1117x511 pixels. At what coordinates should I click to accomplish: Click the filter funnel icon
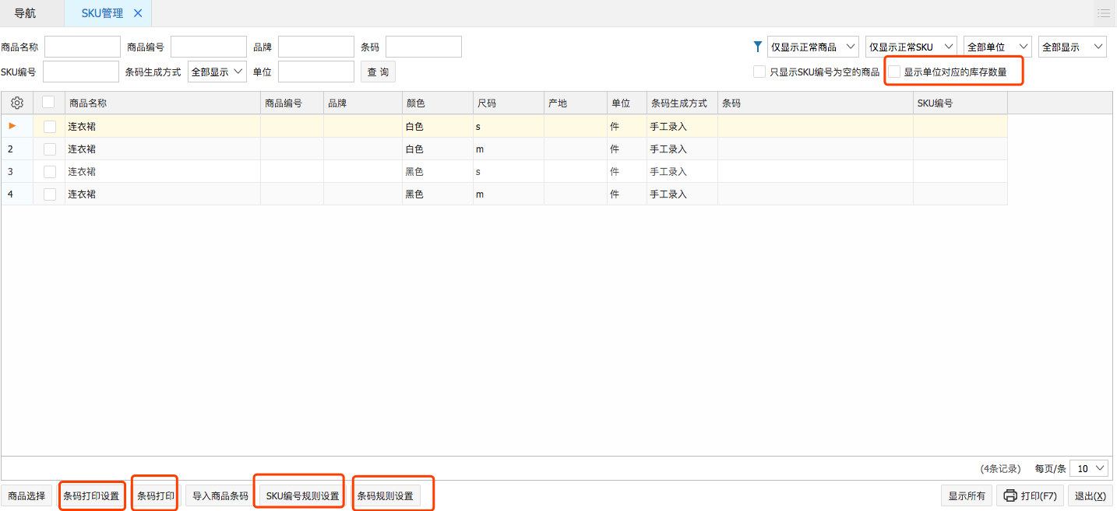[756, 46]
